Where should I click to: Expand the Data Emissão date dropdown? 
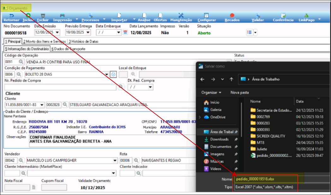click(57, 32)
